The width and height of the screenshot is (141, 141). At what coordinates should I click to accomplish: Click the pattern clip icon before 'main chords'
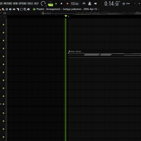click(69, 51)
